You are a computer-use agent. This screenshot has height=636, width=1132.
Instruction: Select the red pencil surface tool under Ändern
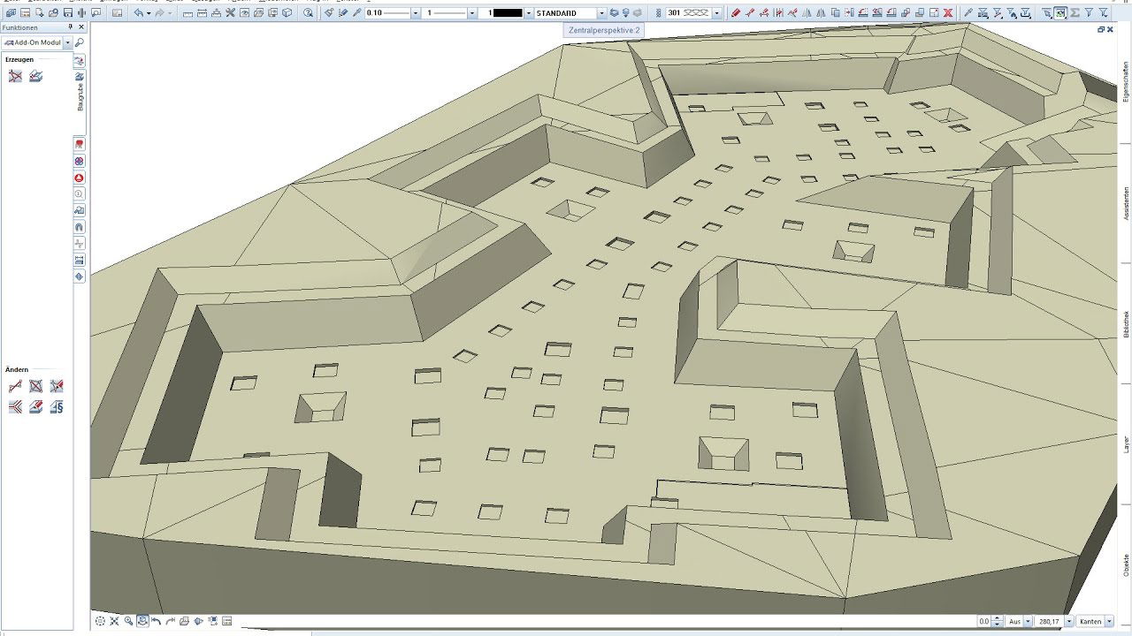click(x=36, y=407)
